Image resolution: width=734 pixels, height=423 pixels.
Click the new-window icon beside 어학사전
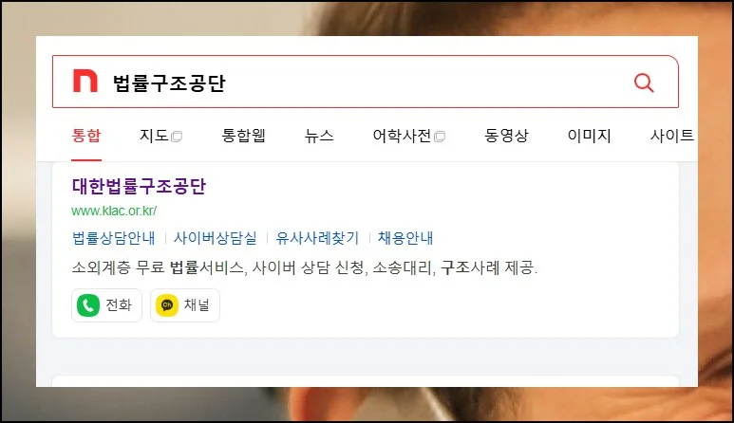point(440,137)
